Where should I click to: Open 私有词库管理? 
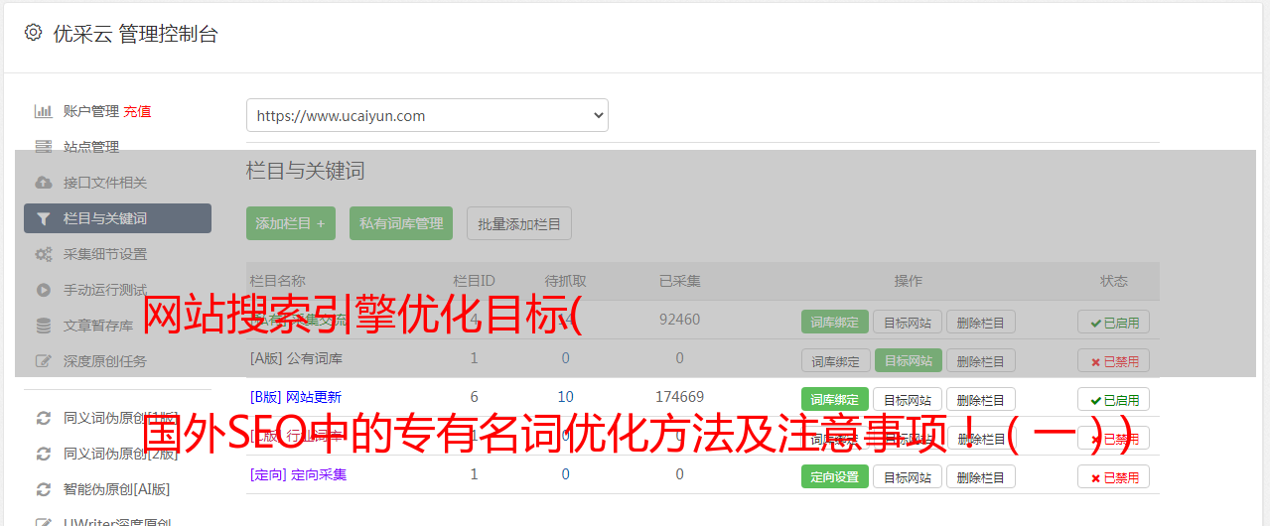point(401,223)
